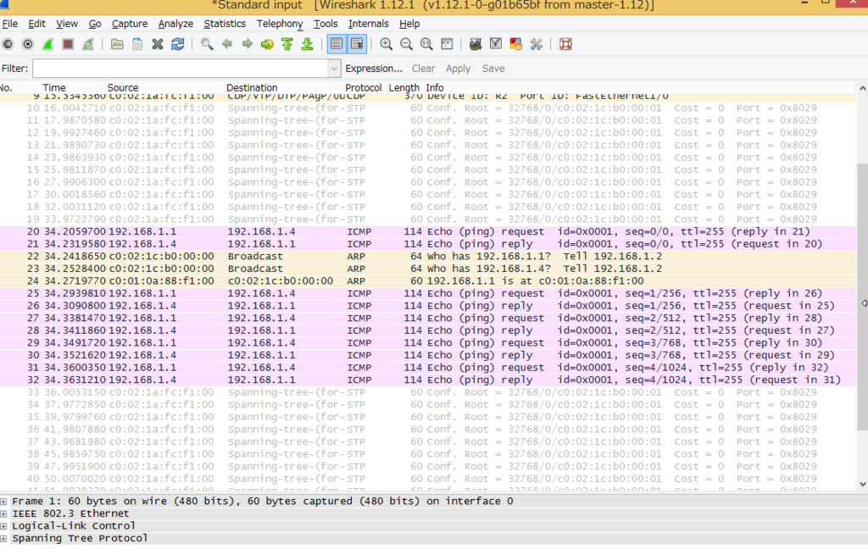Viewport: 868px width, 560px height.
Task: Click packet list vertical scrollbar thumb
Action: (862, 297)
